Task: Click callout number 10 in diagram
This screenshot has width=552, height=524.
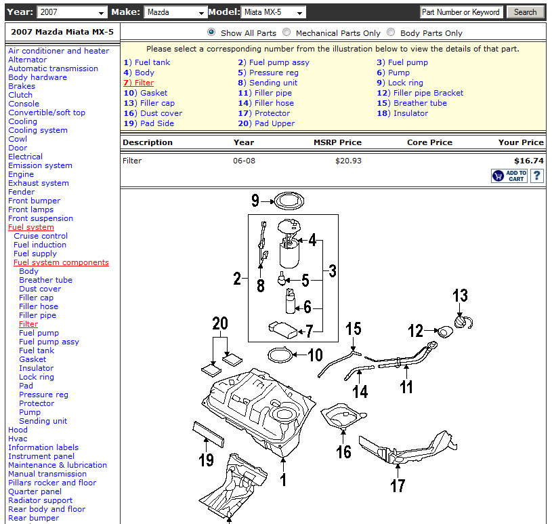Action: point(315,355)
